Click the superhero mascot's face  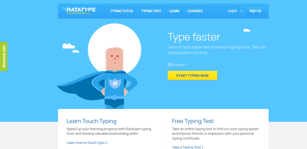click(x=114, y=59)
